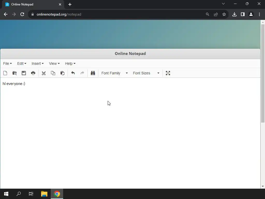
Task: Create a new document with the blank page icon
Action: tap(5, 73)
